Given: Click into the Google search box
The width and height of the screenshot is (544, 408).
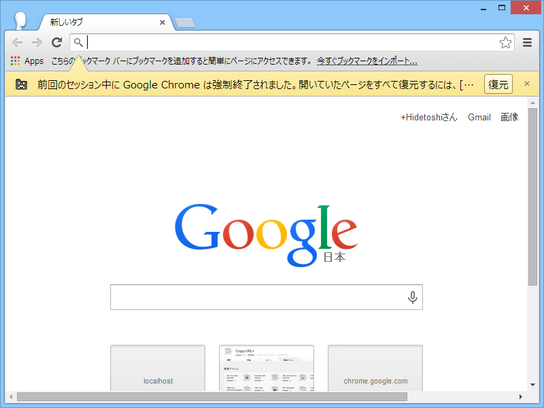Looking at the screenshot, I should [266, 297].
